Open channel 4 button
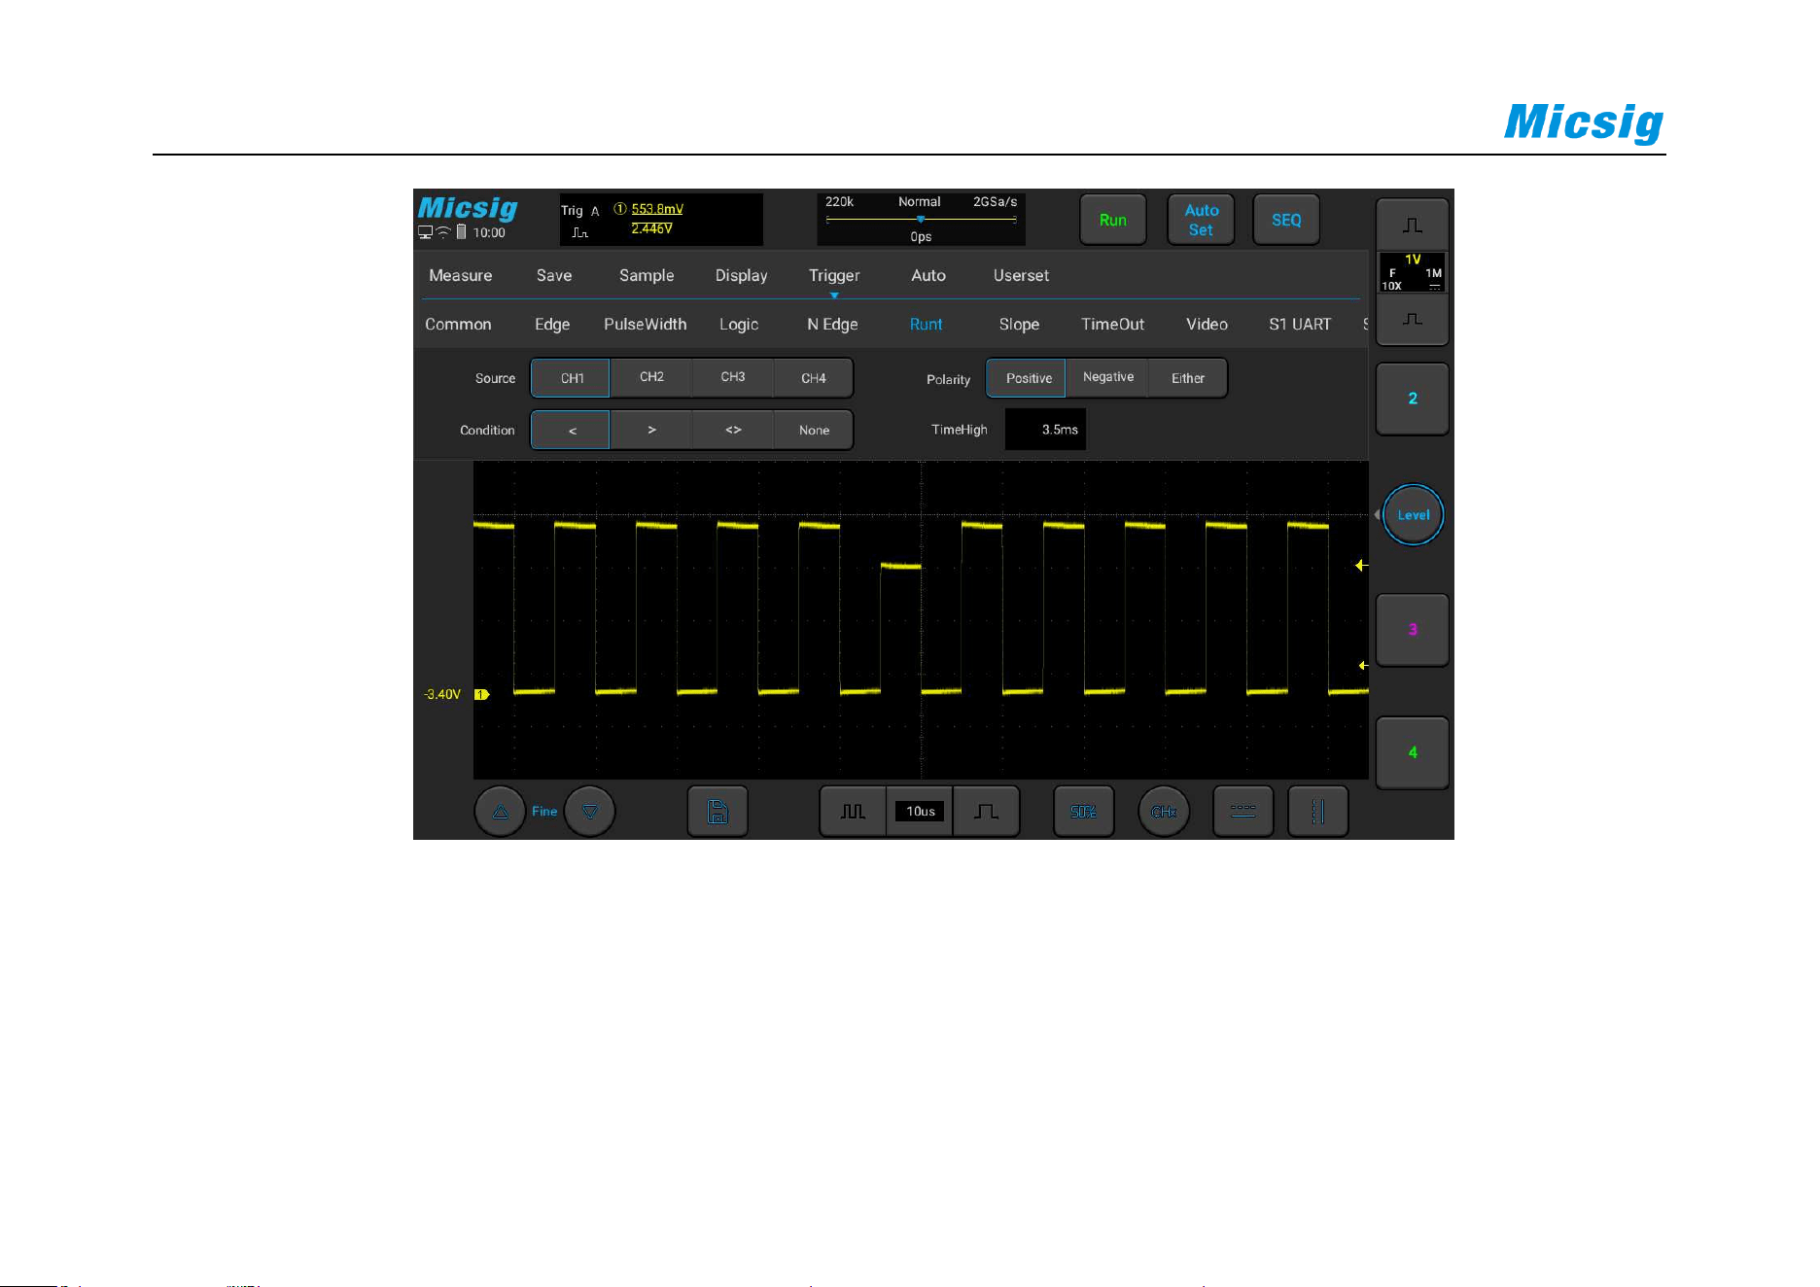 1413,752
